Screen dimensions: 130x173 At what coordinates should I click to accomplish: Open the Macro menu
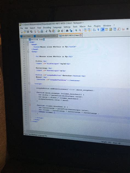click(x=83, y=26)
